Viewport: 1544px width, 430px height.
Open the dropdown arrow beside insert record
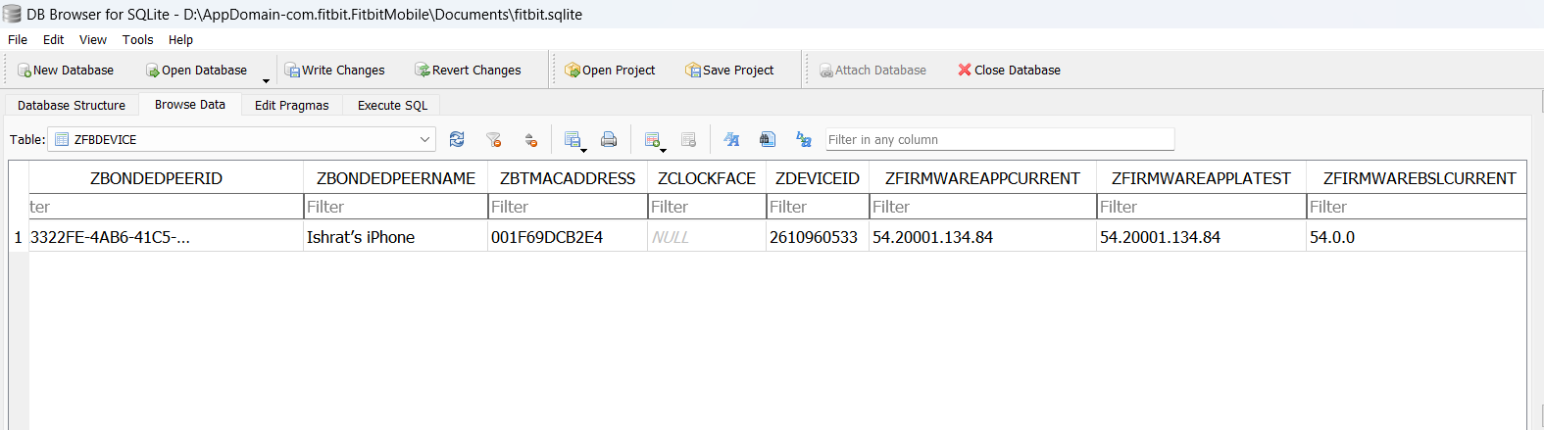[x=664, y=150]
